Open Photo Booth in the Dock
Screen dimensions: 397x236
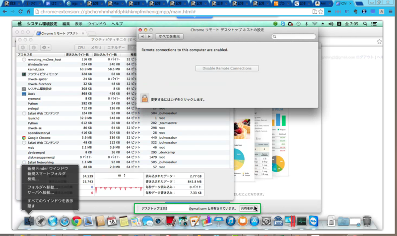[171, 221]
